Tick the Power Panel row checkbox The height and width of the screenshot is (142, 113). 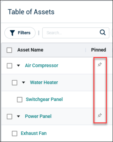click(x=9, y=116)
